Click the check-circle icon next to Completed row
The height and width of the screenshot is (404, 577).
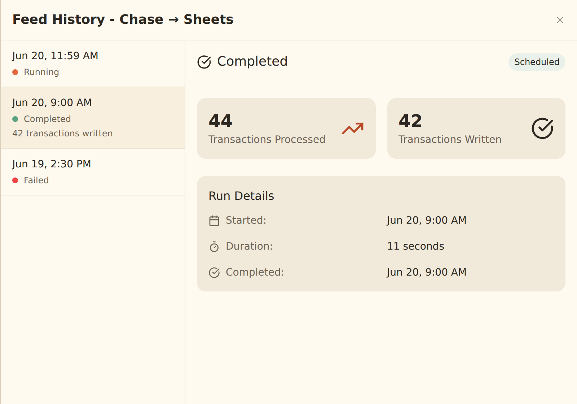(x=214, y=273)
